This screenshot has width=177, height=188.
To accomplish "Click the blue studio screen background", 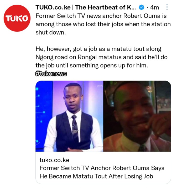I will pyautogui.click(x=44, y=115).
